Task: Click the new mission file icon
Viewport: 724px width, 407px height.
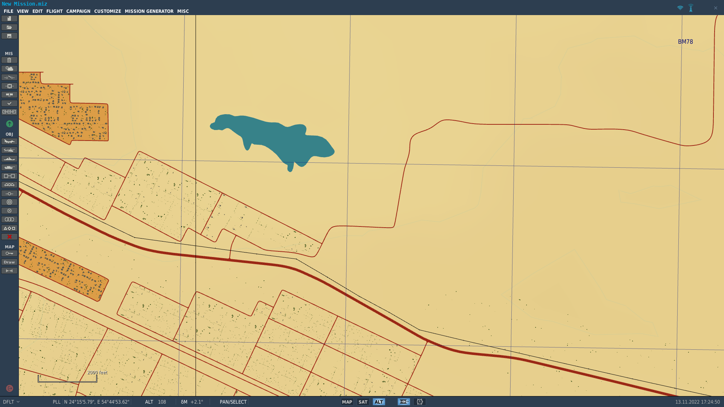Action: [9, 18]
